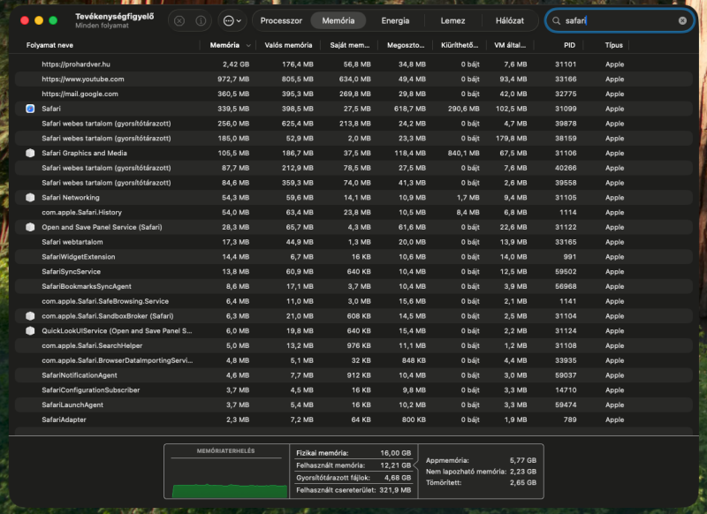Click the QuickLookUIService process icon
The width and height of the screenshot is (707, 514).
point(30,330)
